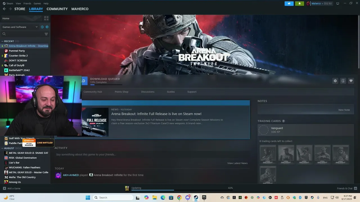
Task: Collapse the AUGUST section
Action: [3, 148]
